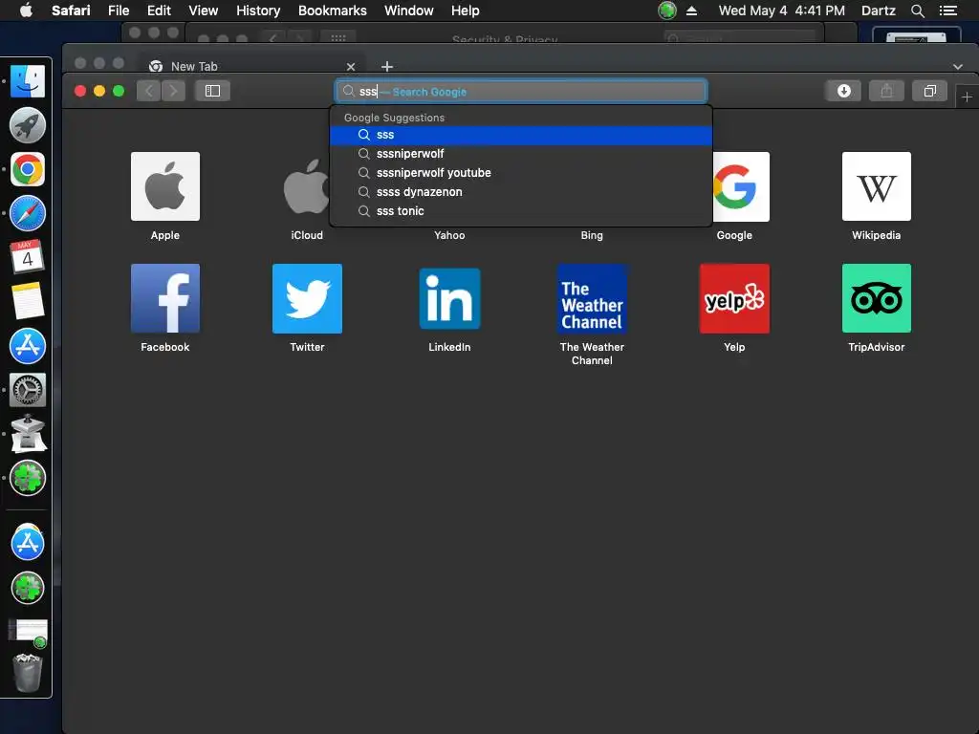Click the Dartz user name menu
Image resolution: width=979 pixels, height=734 pixels.
879,11
